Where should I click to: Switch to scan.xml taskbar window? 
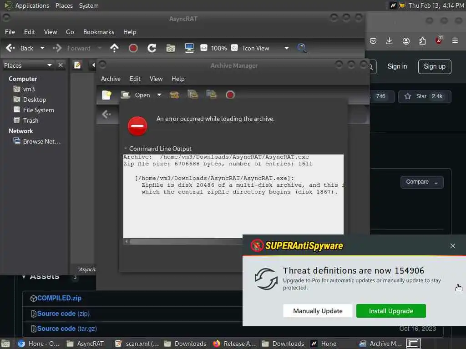[137, 344]
